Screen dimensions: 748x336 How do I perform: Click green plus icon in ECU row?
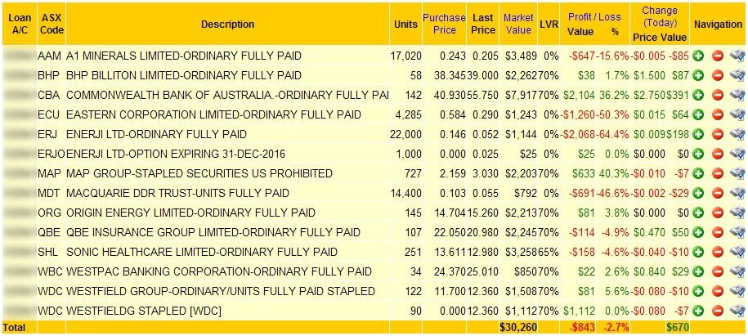point(698,114)
